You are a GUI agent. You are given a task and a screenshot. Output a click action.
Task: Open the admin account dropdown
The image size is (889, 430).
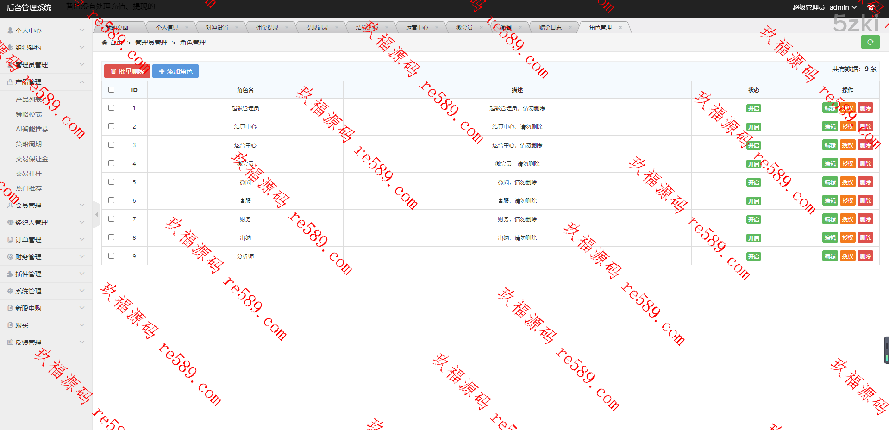pyautogui.click(x=843, y=7)
